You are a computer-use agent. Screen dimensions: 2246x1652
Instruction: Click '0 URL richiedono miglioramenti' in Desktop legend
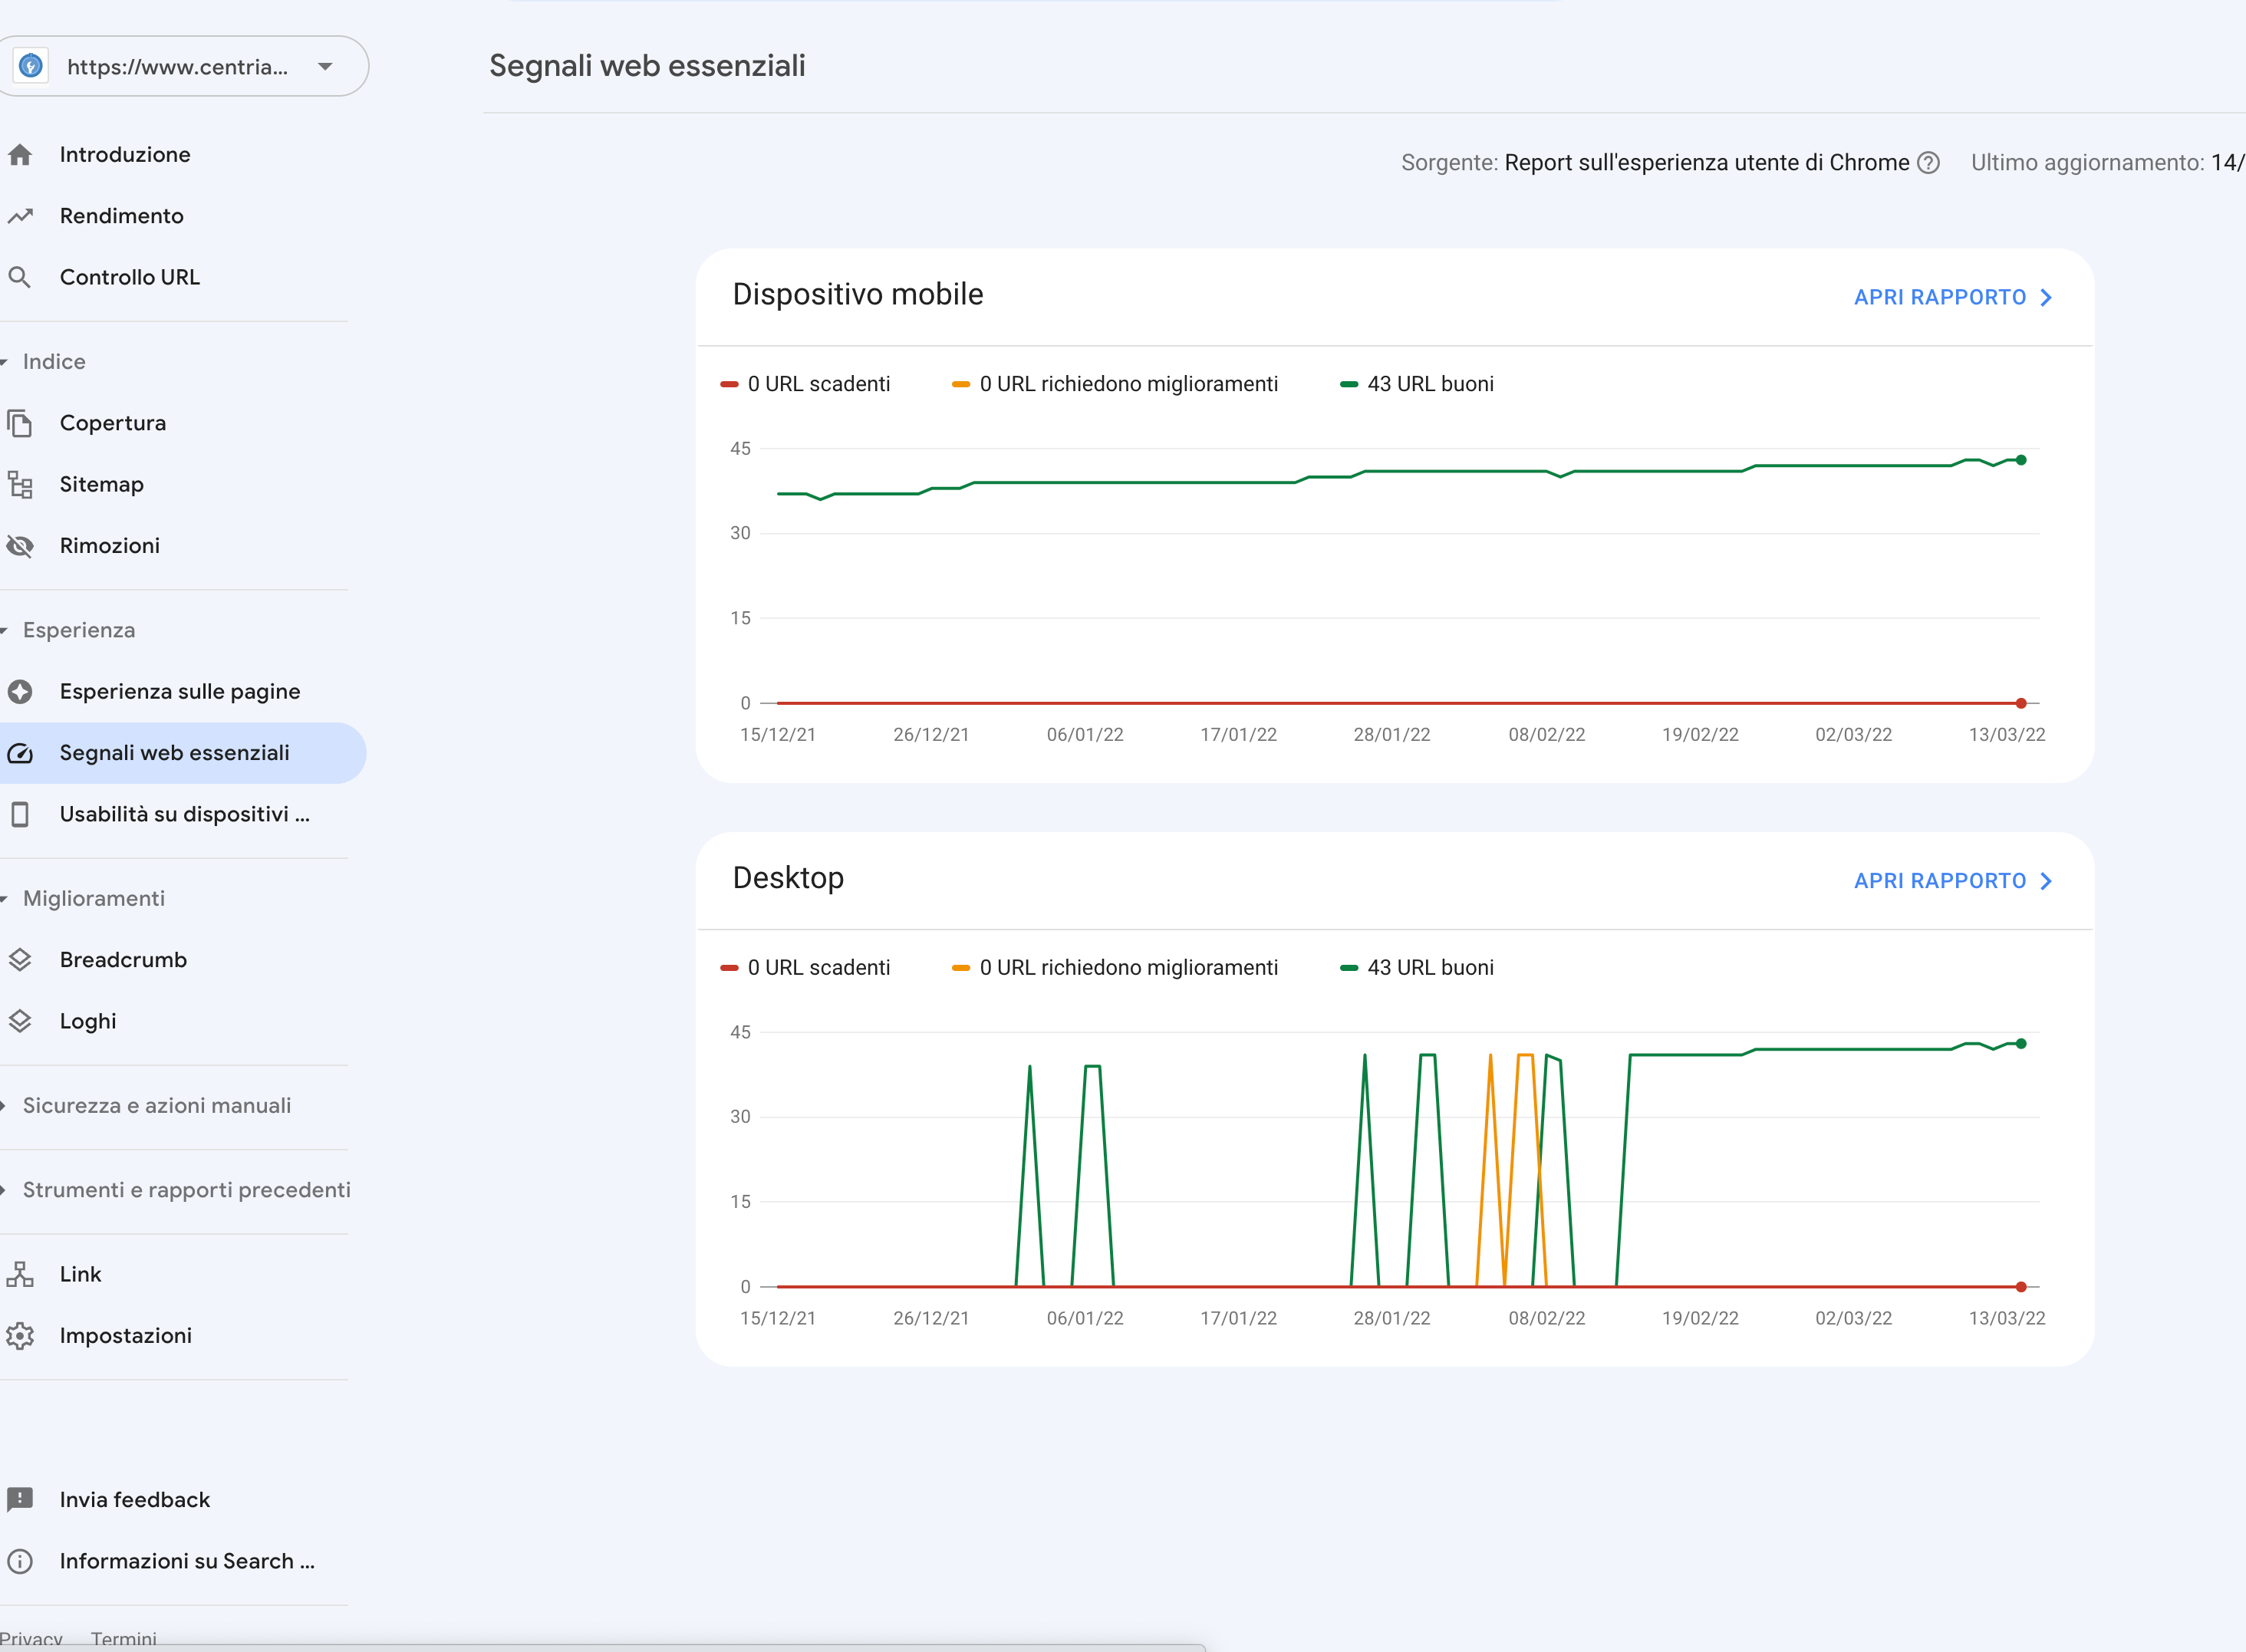[1129, 968]
